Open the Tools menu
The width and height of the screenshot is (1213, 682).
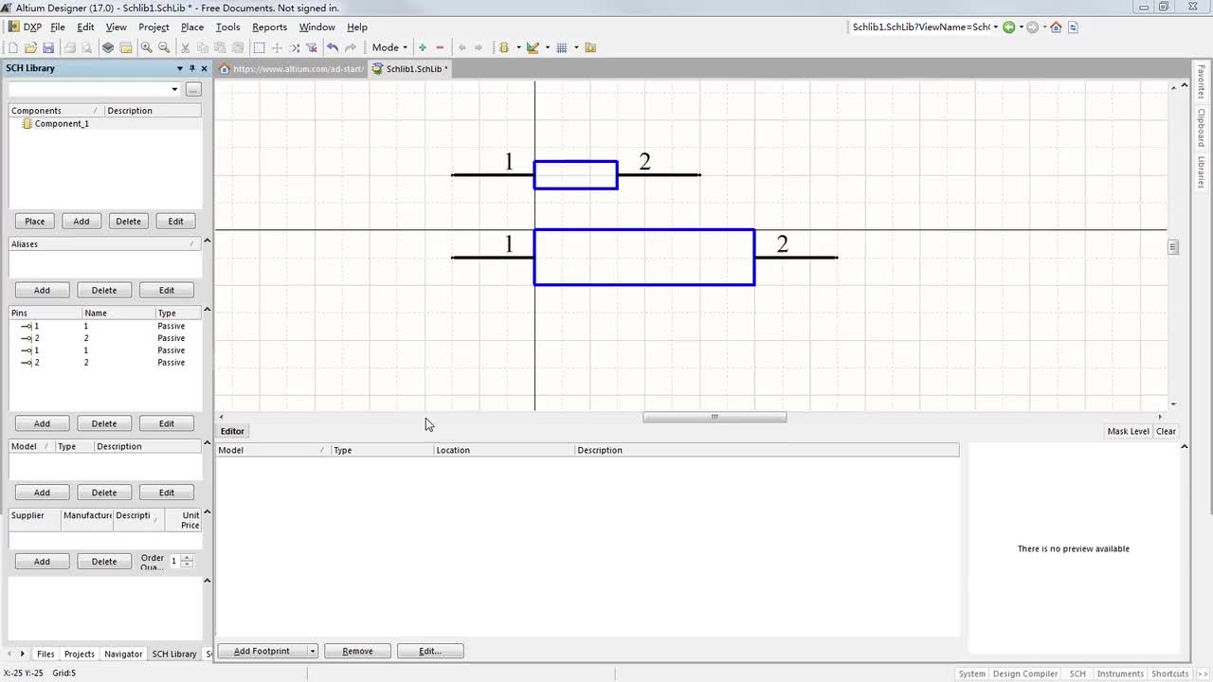227,27
